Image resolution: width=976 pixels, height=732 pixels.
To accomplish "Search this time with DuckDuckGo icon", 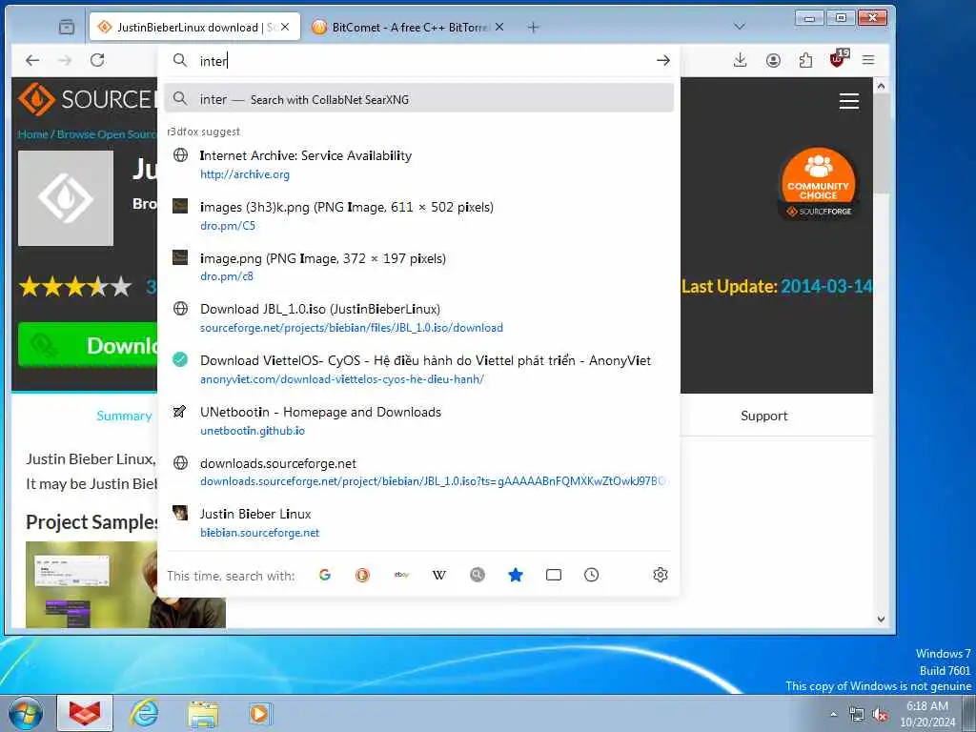I will click(363, 575).
